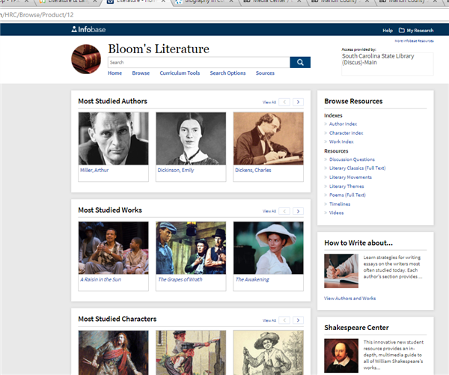Click the Help link
The height and width of the screenshot is (375, 449).
[388, 31]
